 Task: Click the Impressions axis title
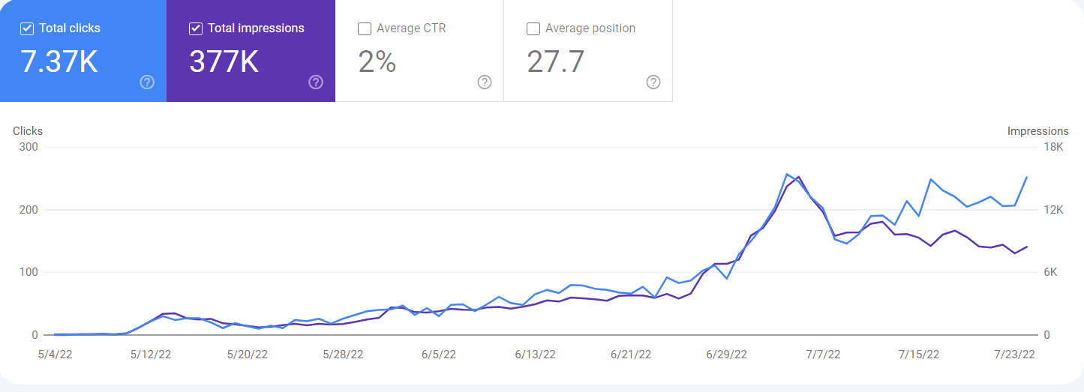[x=1037, y=131]
